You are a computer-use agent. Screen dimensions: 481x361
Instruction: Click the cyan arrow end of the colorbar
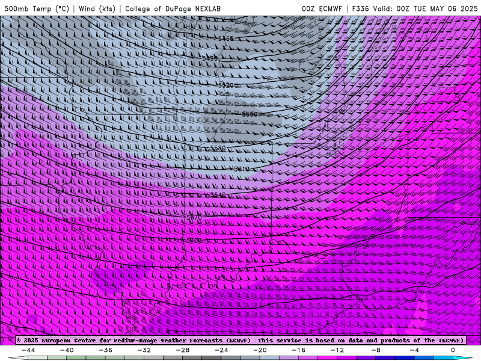[x=462, y=358]
